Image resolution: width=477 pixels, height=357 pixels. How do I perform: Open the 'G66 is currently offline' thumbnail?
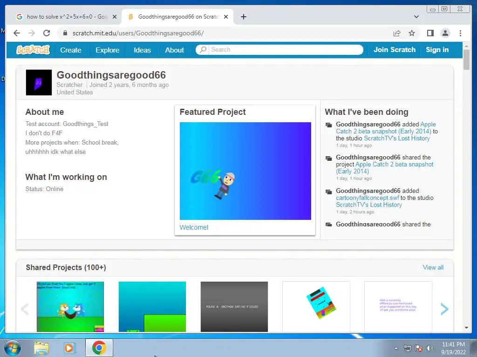click(x=398, y=307)
